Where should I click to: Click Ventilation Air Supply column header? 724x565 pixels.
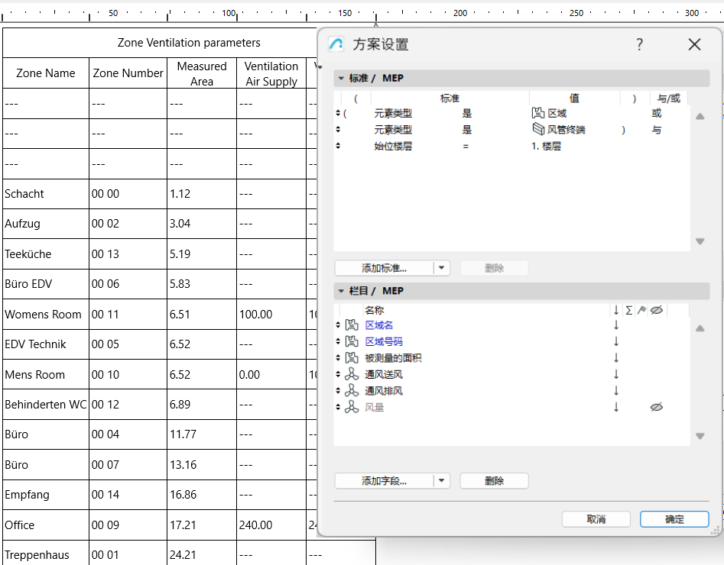[x=271, y=73]
